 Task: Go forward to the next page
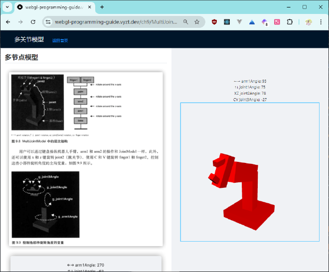point(20,22)
